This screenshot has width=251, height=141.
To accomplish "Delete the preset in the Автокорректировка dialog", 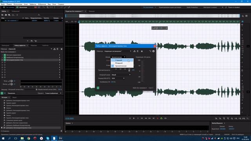I will (138, 51).
